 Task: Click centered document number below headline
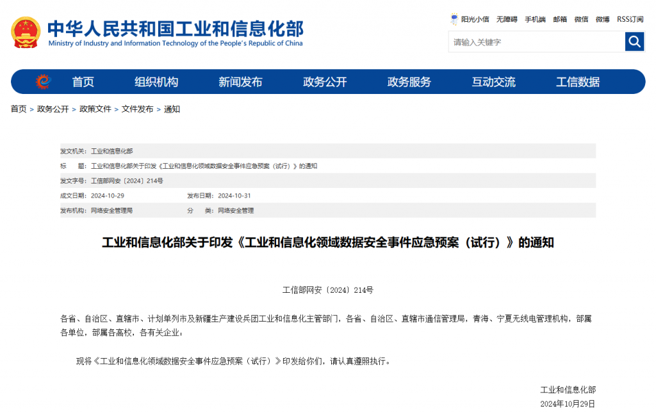[328, 290]
